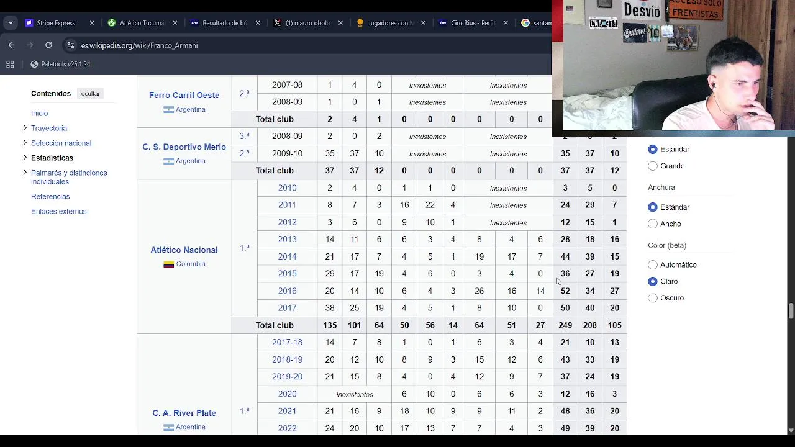Close the Atlético Tucumán tab
795x447 pixels.
pos(175,23)
